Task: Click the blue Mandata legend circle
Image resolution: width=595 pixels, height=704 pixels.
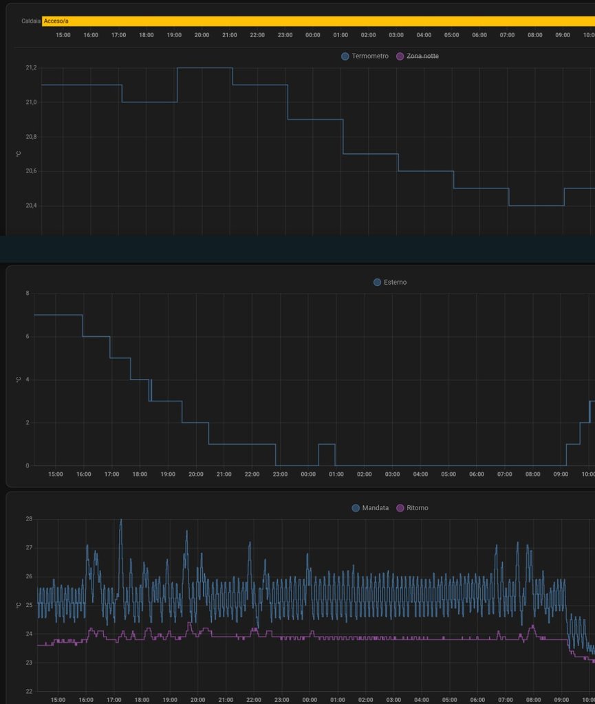Action: click(356, 508)
